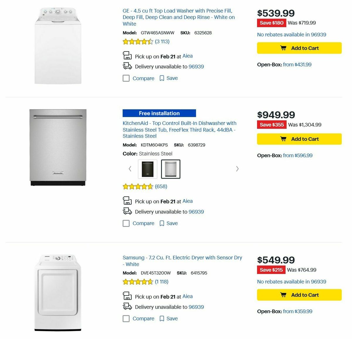Expand more color options with the right chevron
Screen dimensions: 352x339
coord(237,169)
